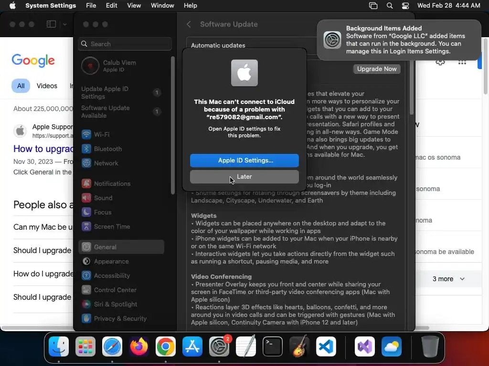
Task: Open the File menu
Action: [x=91, y=6]
